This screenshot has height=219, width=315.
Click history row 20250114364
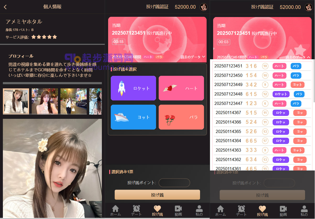click(x=262, y=141)
